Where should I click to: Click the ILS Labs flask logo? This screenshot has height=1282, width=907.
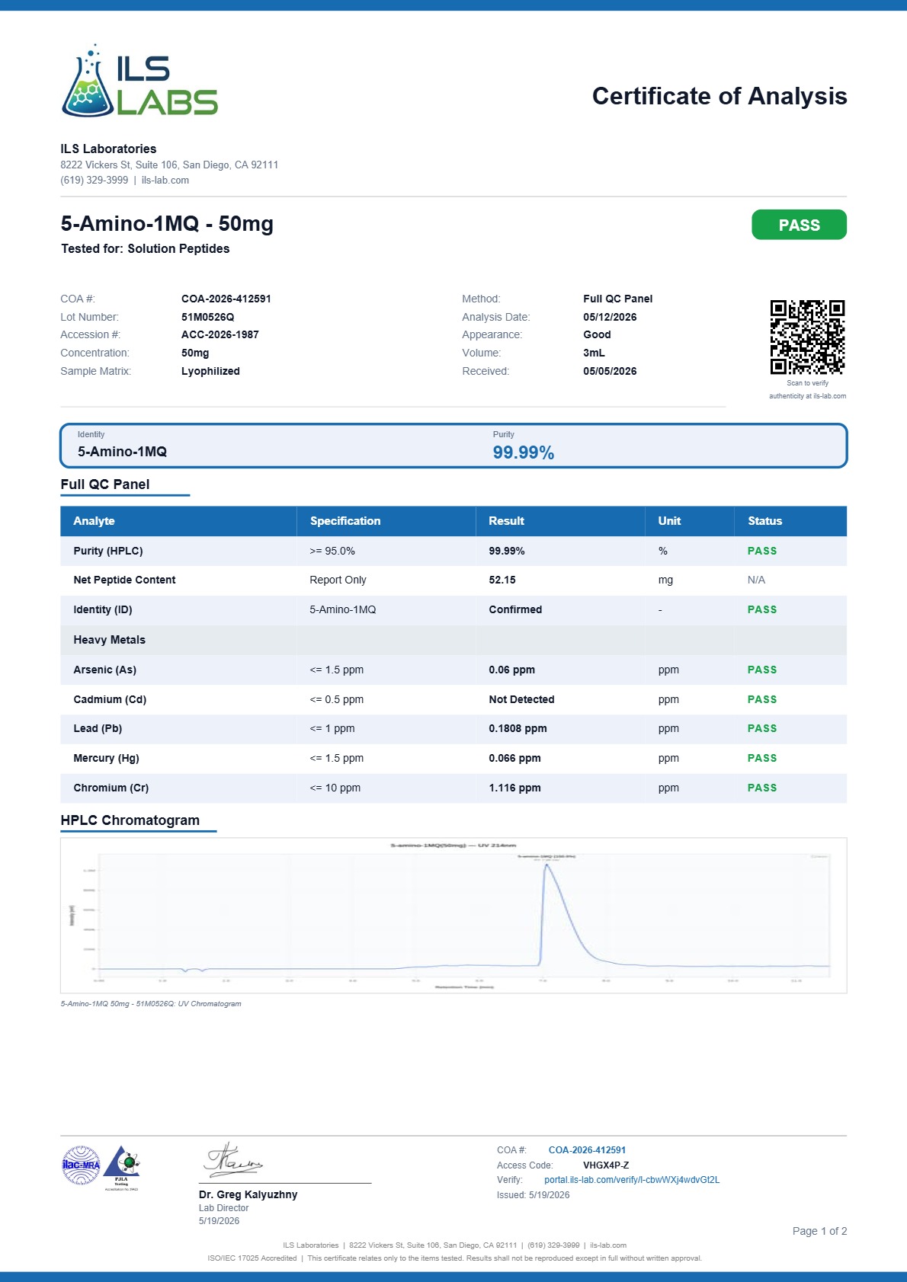click(x=139, y=81)
